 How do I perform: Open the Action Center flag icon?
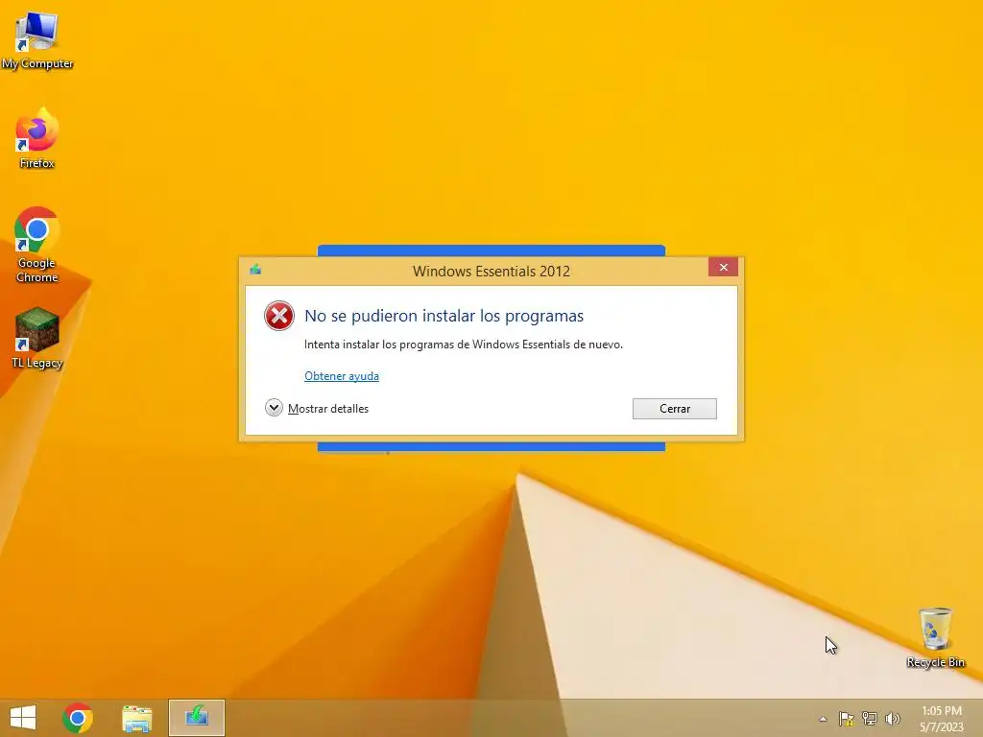coord(847,718)
